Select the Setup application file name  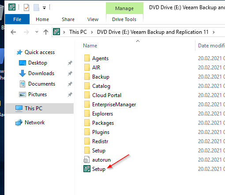(99, 169)
